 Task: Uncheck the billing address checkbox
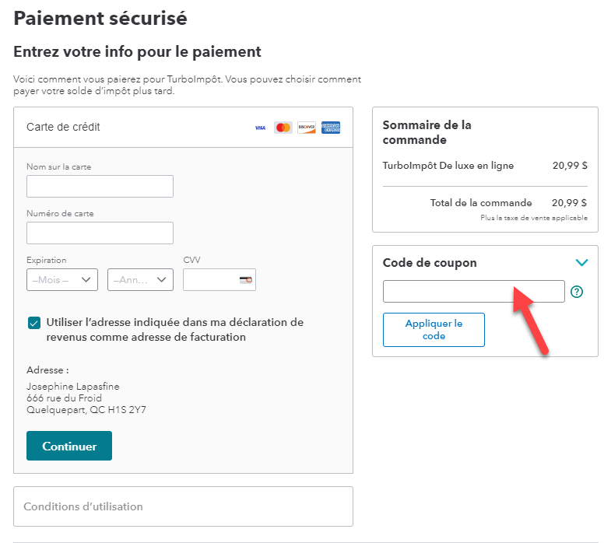coord(33,323)
